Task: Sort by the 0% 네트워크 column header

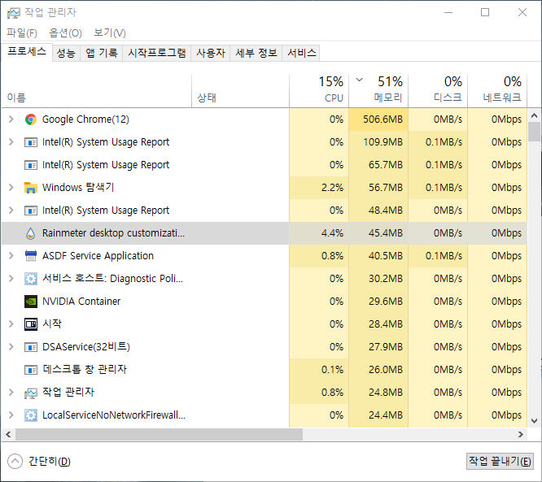Action: [x=497, y=91]
